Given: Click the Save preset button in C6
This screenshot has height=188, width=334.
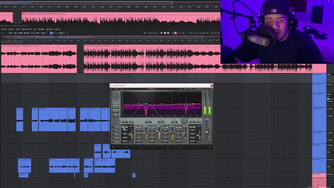Looking at the screenshot, I should point(207,89).
